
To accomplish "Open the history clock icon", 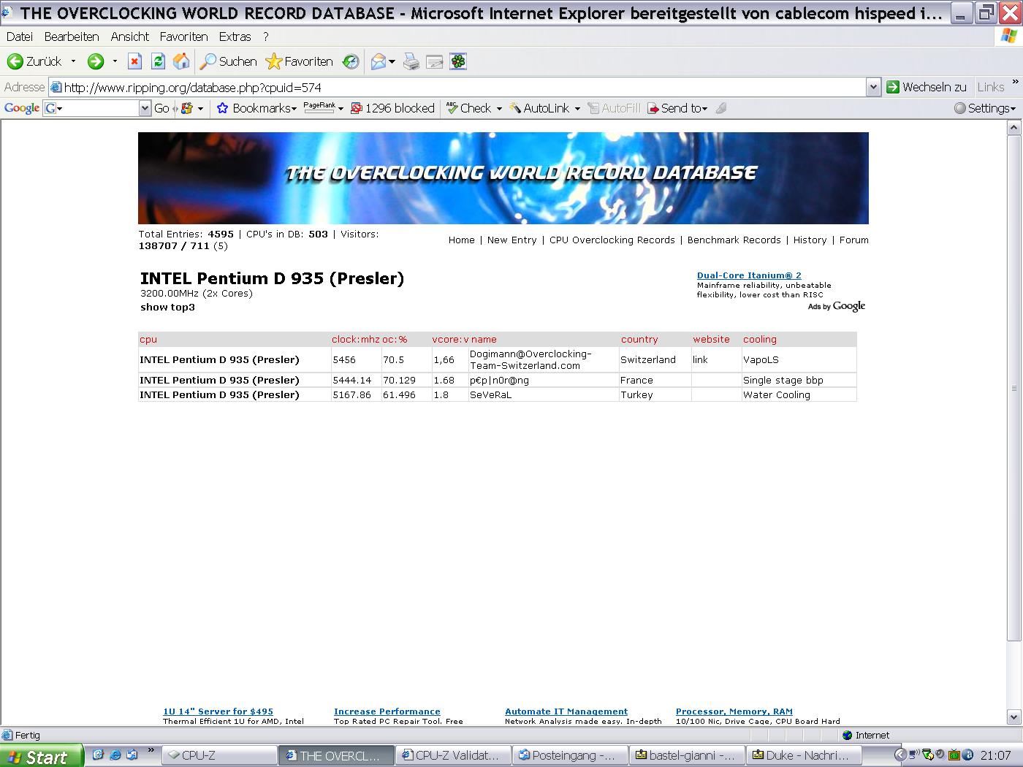I will tap(351, 62).
